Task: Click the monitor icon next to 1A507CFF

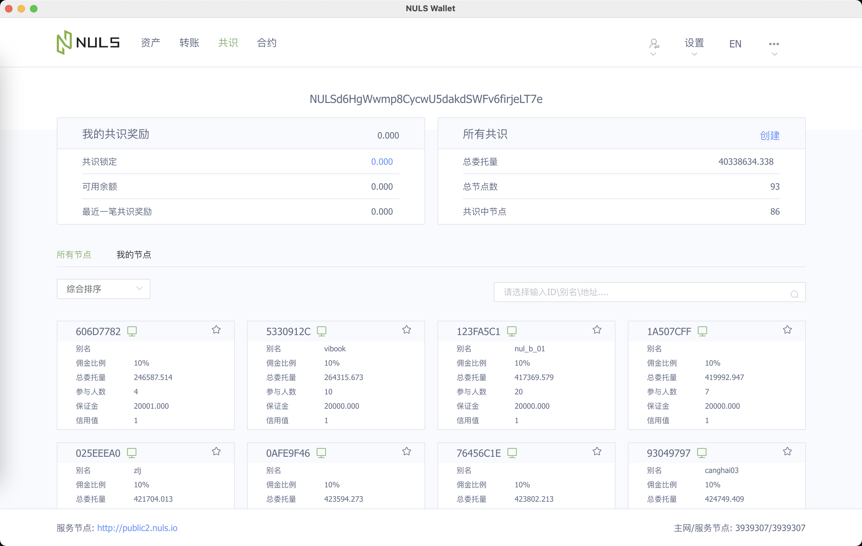Action: 702,331
